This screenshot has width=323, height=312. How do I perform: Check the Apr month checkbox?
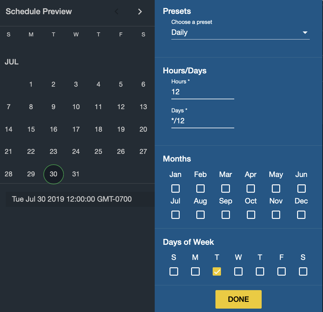(251, 188)
